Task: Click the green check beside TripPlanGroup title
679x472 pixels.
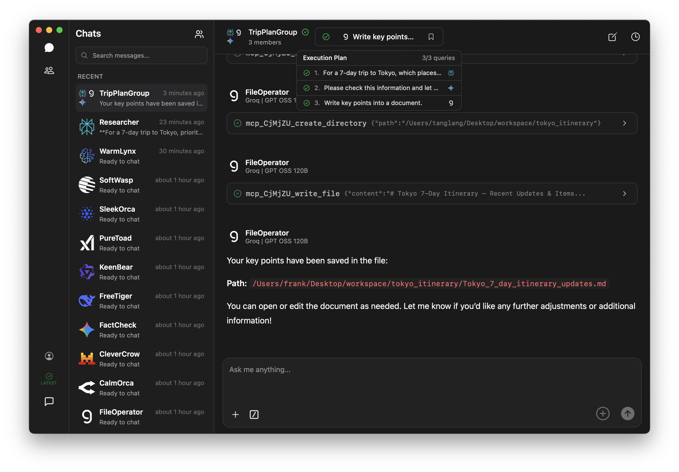Action: 306,32
